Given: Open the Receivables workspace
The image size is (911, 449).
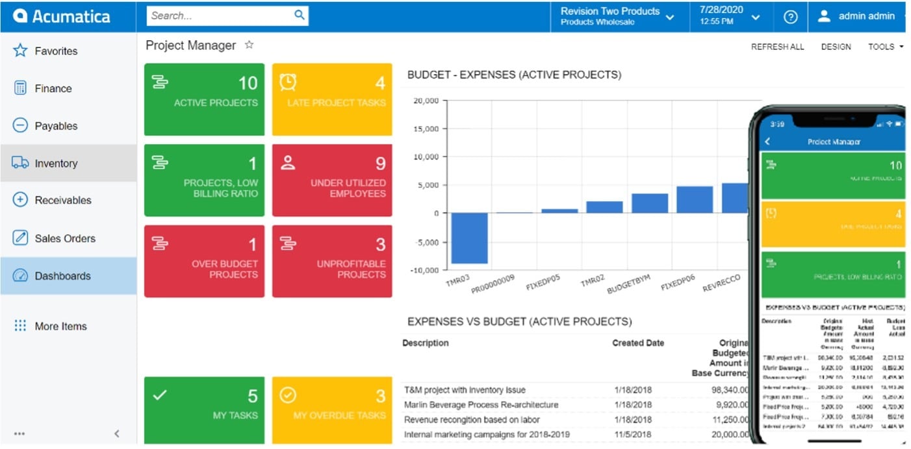Looking at the screenshot, I should click(68, 200).
